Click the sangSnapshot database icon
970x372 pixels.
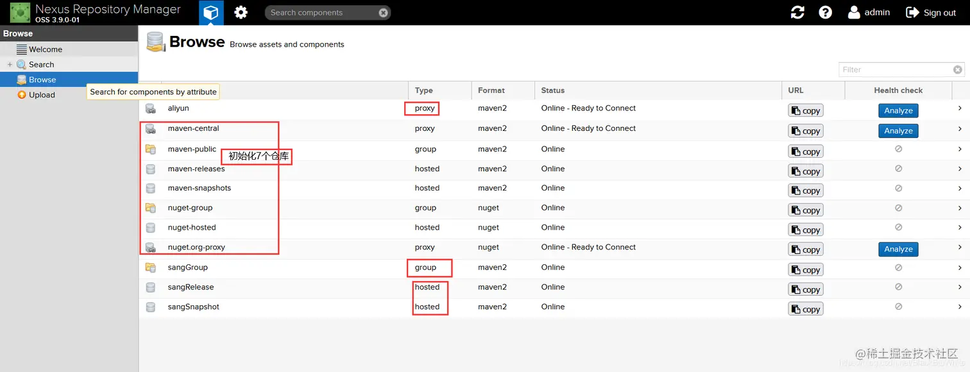pyautogui.click(x=151, y=307)
